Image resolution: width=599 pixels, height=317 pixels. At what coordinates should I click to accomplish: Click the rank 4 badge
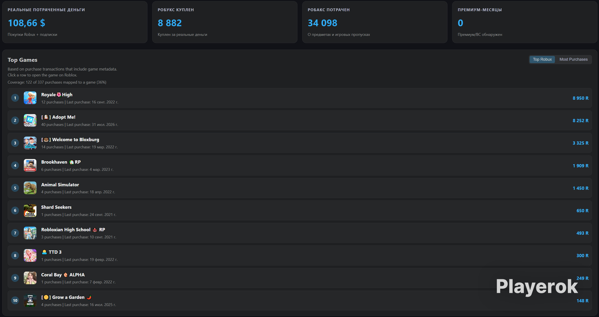(x=15, y=165)
